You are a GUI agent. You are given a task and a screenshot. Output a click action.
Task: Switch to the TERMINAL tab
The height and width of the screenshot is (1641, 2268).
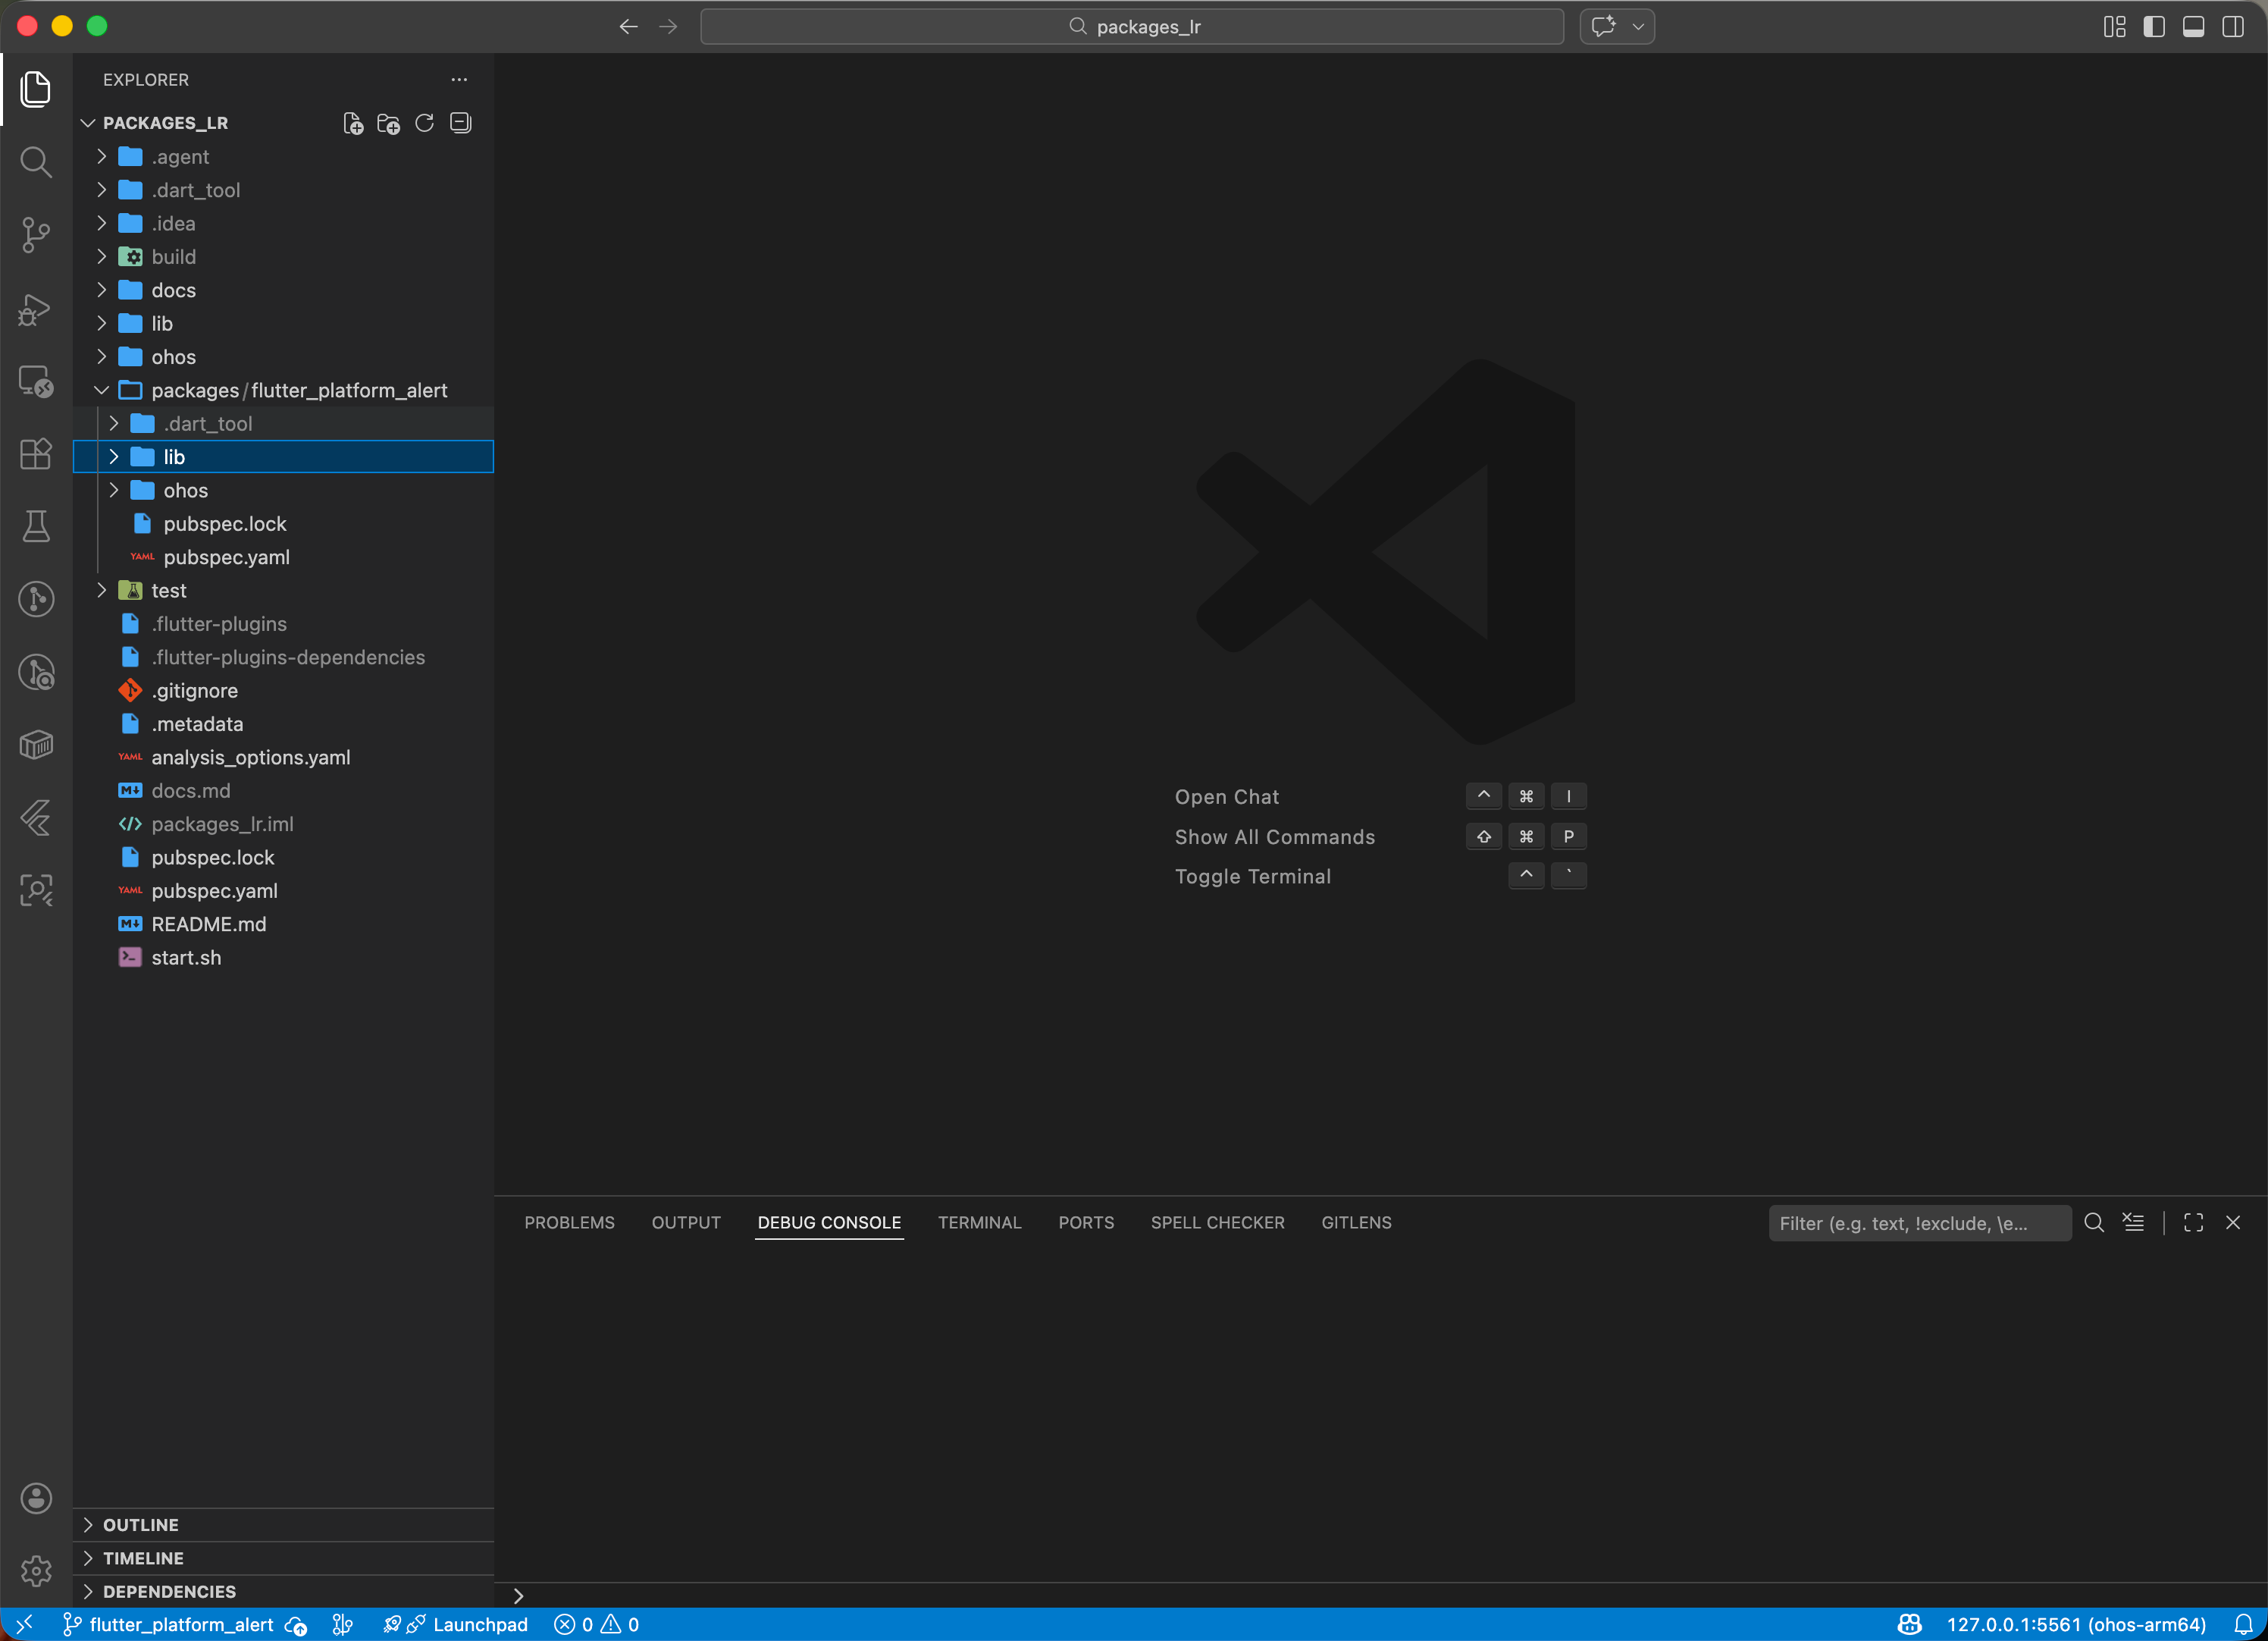pos(979,1222)
